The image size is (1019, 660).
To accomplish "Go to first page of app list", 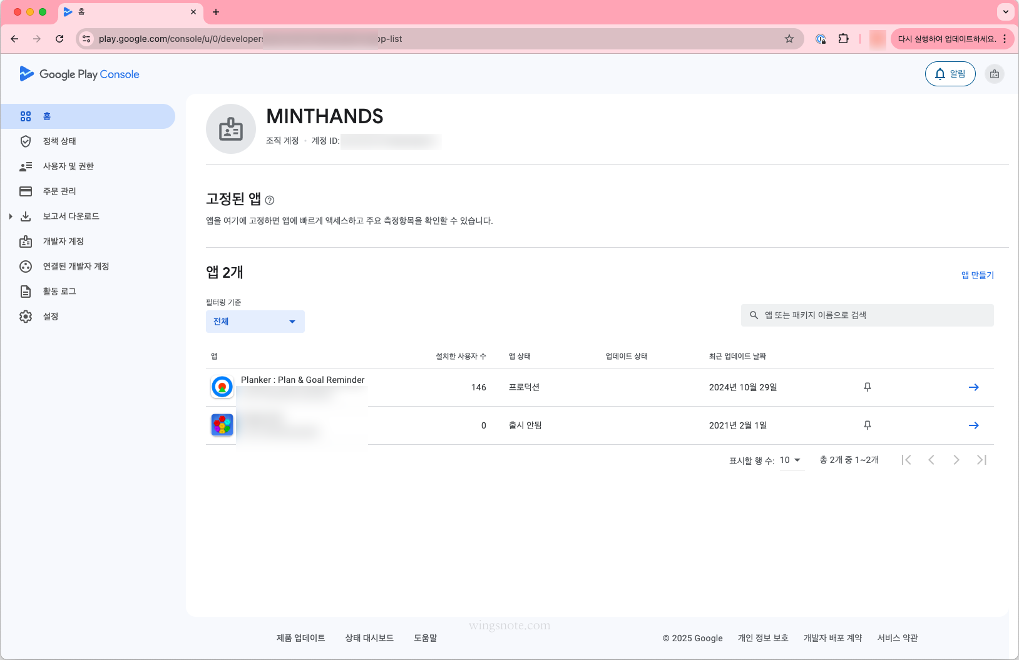I will click(906, 460).
